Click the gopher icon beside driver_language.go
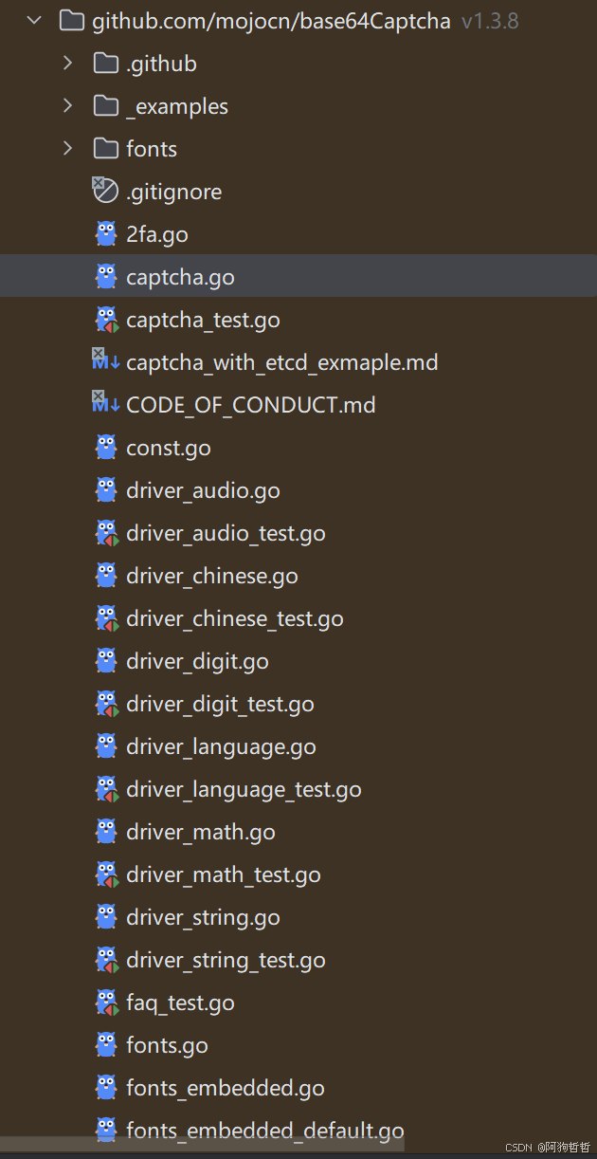597x1159 pixels. (x=106, y=745)
